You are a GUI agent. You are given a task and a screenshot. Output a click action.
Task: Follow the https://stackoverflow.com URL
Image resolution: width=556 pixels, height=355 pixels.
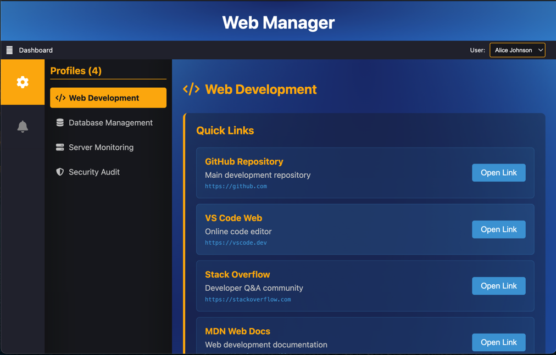248,300
